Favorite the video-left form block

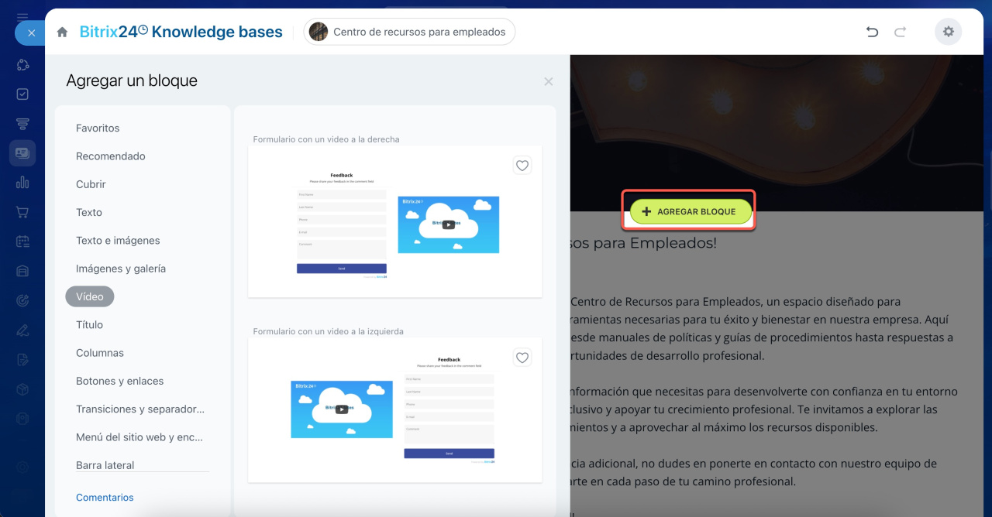(522, 358)
